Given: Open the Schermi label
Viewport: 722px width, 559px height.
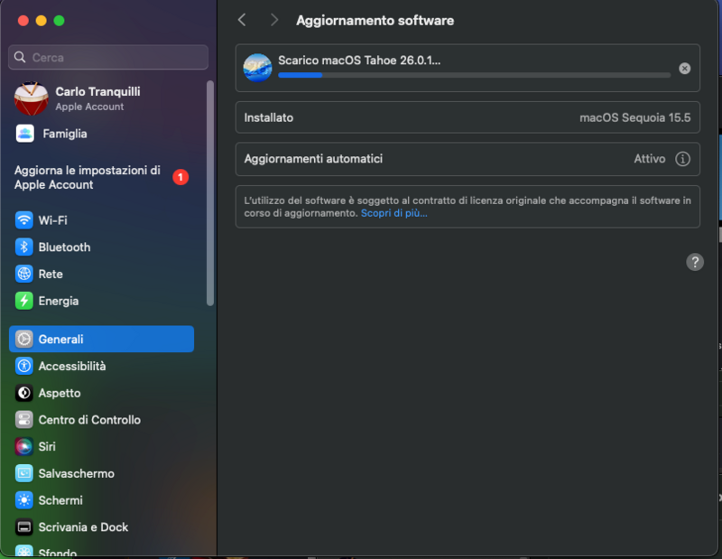Looking at the screenshot, I should [60, 500].
